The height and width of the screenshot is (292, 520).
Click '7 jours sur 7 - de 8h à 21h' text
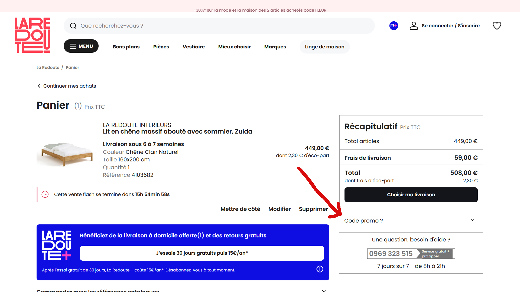coord(411,266)
